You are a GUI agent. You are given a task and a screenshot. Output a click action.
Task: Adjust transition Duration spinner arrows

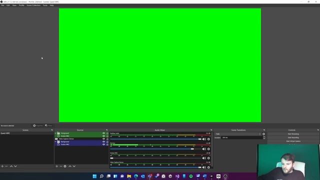pos(264,138)
